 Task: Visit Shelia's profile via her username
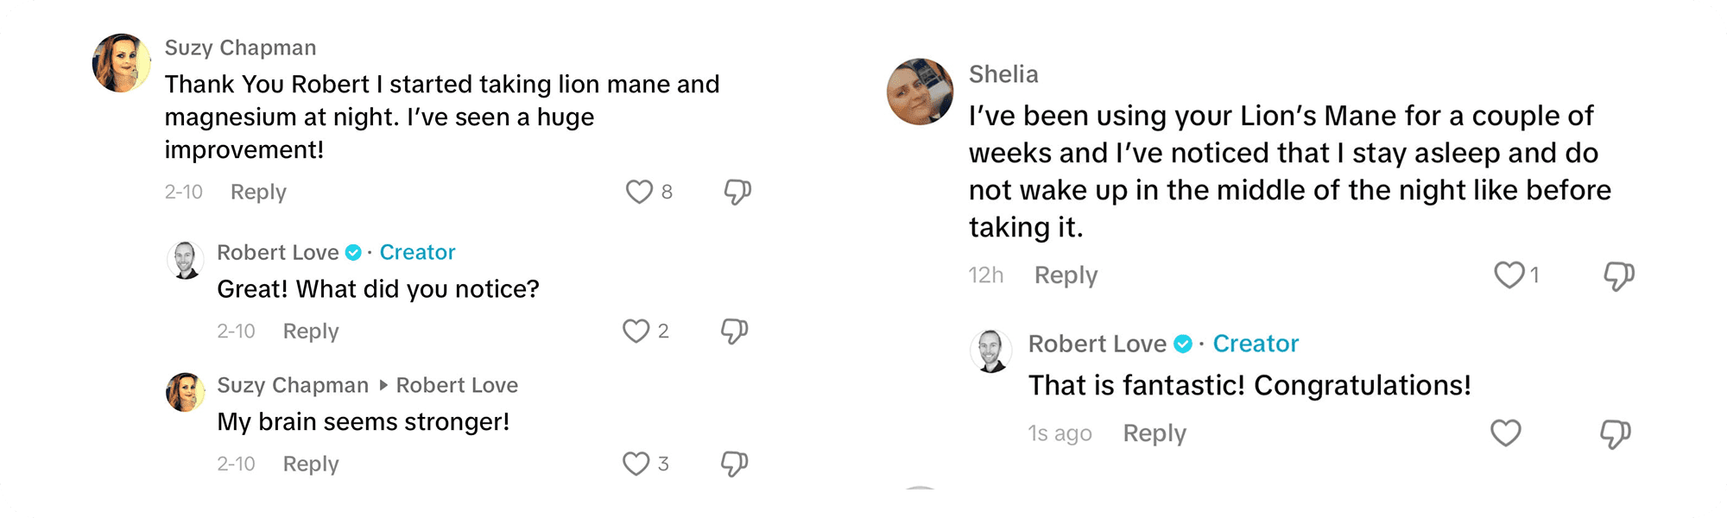pyautogui.click(x=1003, y=74)
